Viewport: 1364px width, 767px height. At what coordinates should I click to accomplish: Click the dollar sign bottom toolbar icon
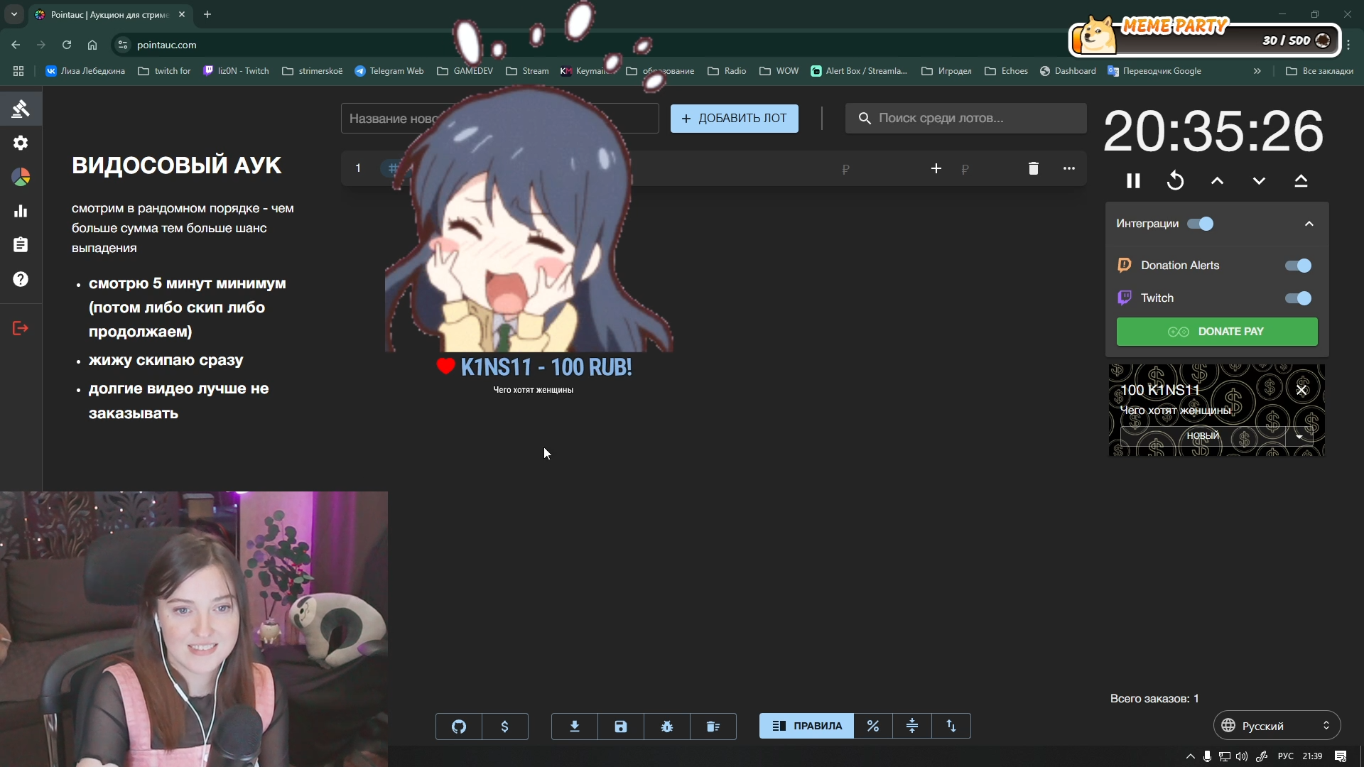click(x=504, y=726)
